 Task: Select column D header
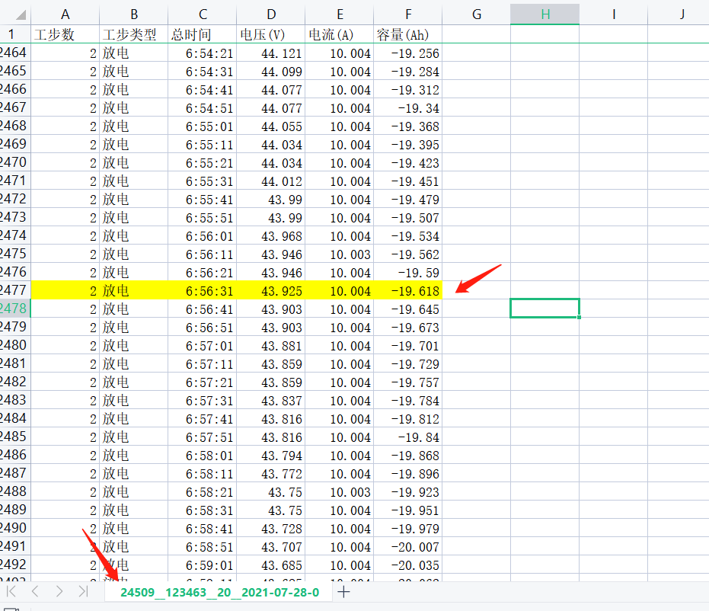[x=270, y=14]
